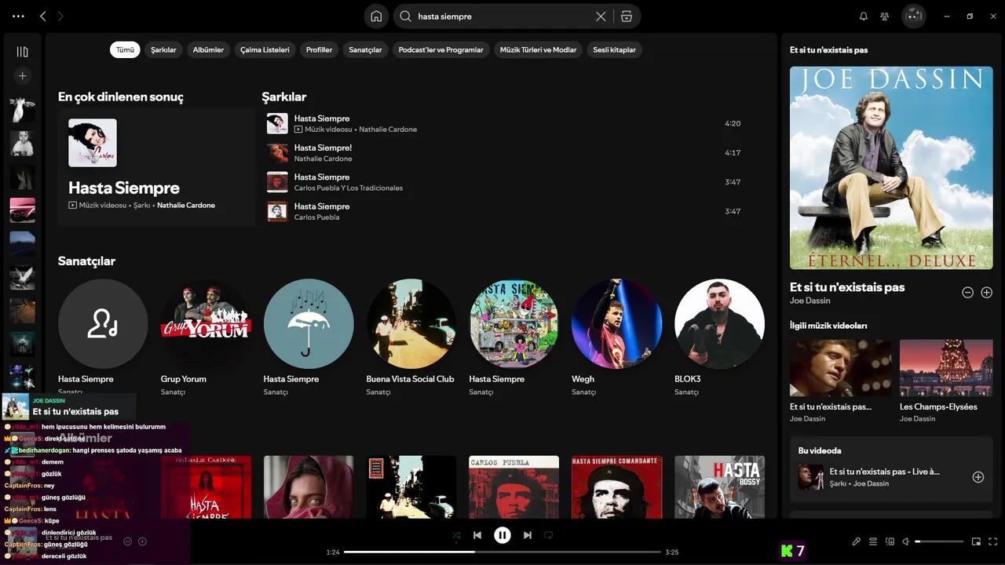Pause the current song
The width and height of the screenshot is (1005, 565).
click(x=502, y=535)
